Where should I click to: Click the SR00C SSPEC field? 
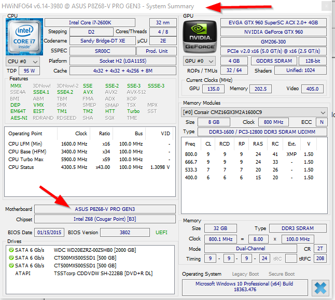103,51
